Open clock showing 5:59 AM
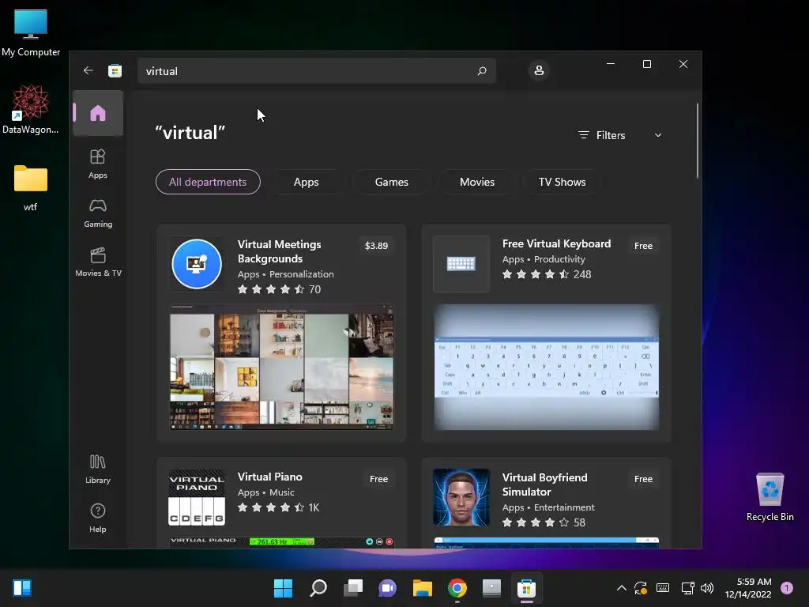Image resolution: width=809 pixels, height=607 pixels. (748, 588)
